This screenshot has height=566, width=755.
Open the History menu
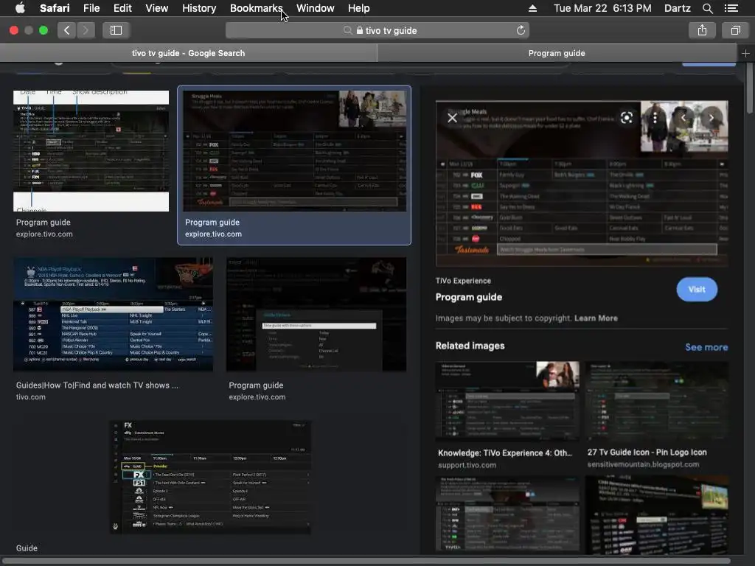[x=199, y=8]
